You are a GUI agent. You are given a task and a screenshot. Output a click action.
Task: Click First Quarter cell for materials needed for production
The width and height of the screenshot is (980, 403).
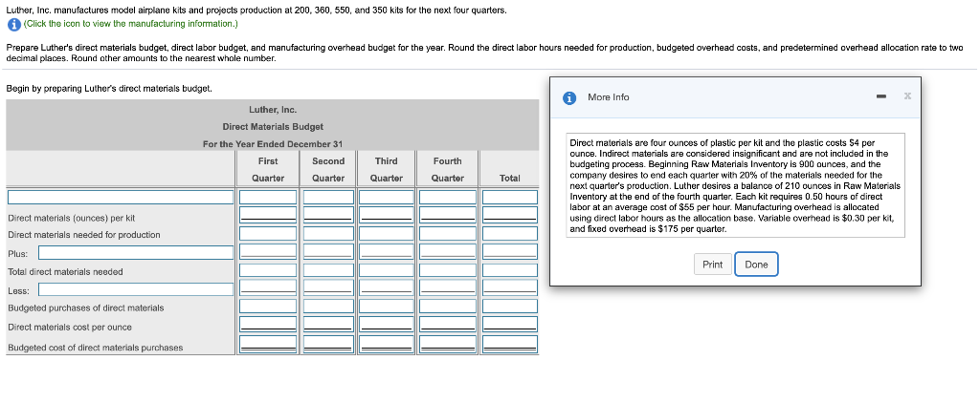click(268, 233)
